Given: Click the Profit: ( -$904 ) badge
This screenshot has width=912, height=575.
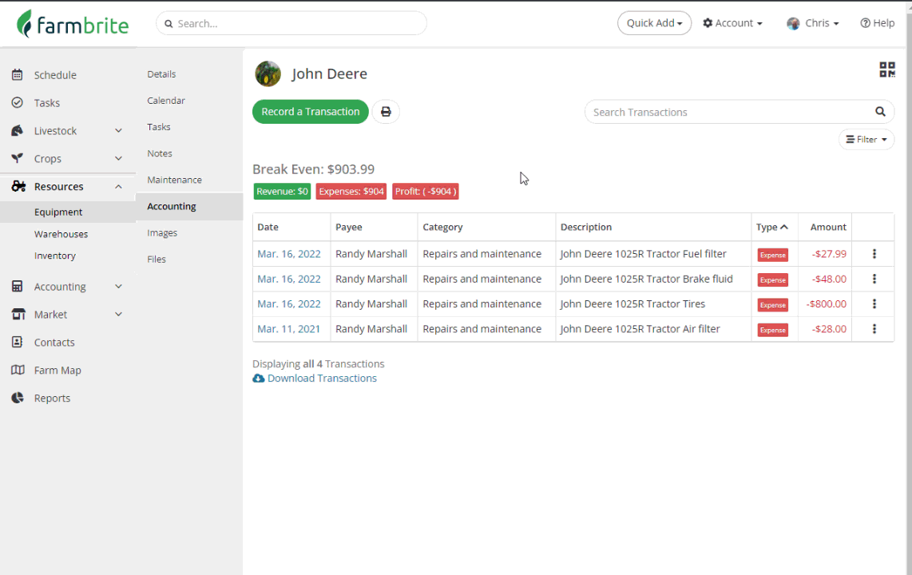Looking at the screenshot, I should (426, 192).
